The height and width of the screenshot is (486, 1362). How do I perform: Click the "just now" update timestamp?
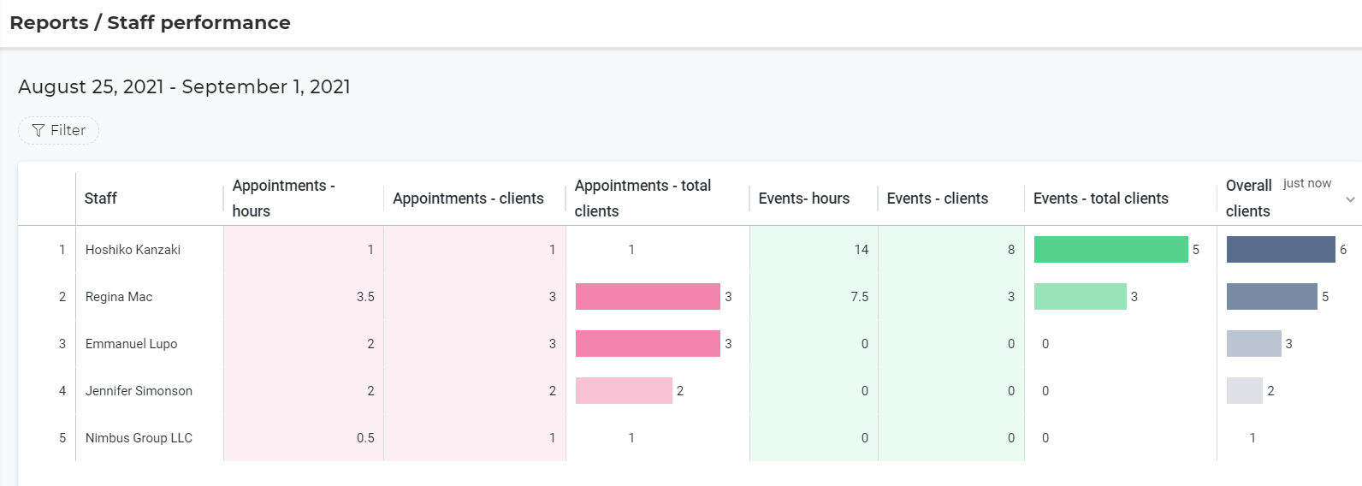coord(1306,183)
